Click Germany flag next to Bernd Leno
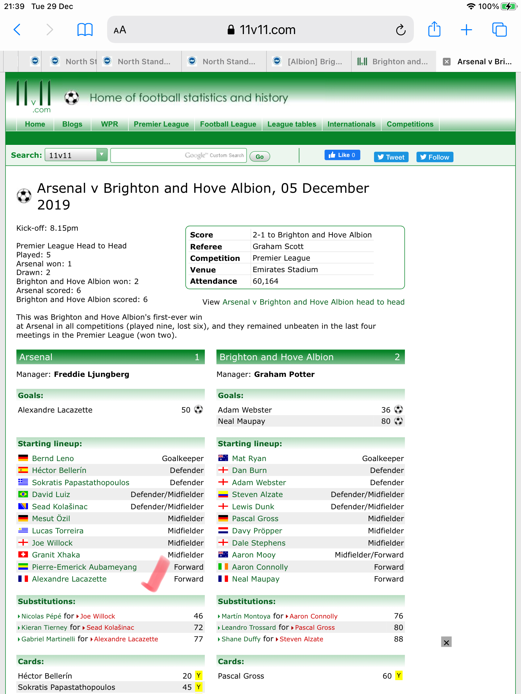The height and width of the screenshot is (694, 521). (x=23, y=458)
